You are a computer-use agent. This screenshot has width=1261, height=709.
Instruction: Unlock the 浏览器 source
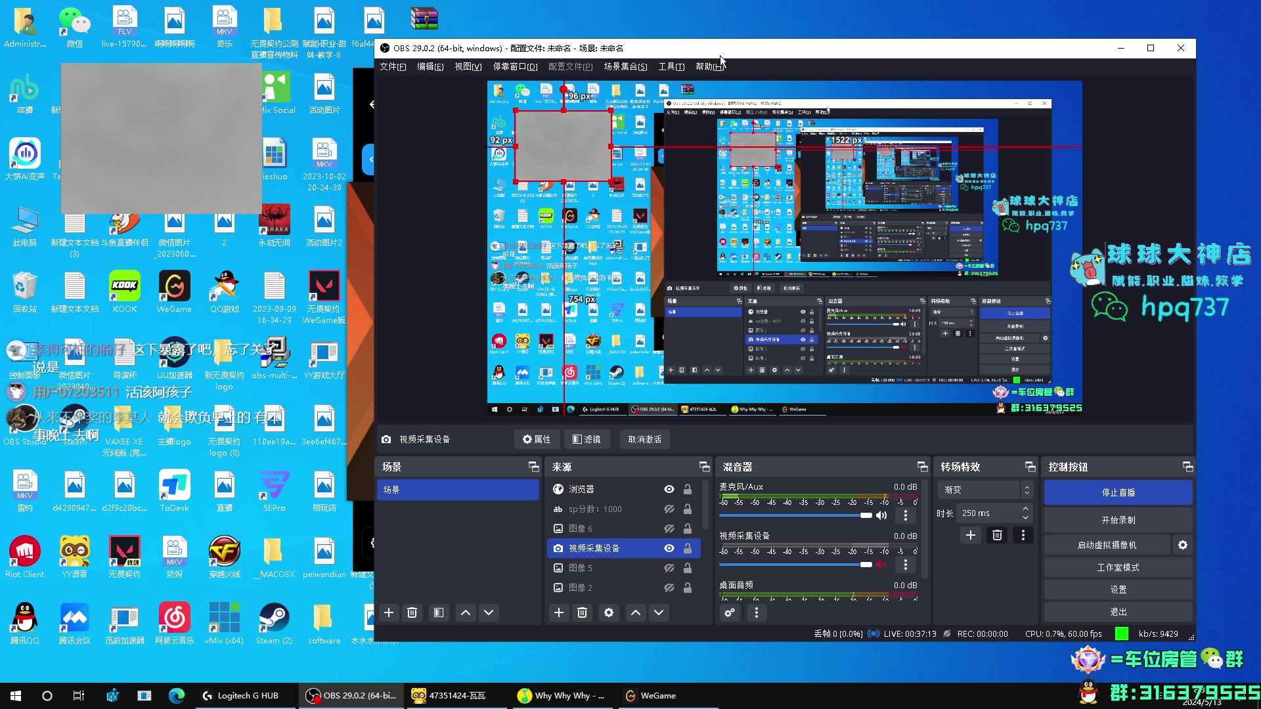click(x=688, y=489)
